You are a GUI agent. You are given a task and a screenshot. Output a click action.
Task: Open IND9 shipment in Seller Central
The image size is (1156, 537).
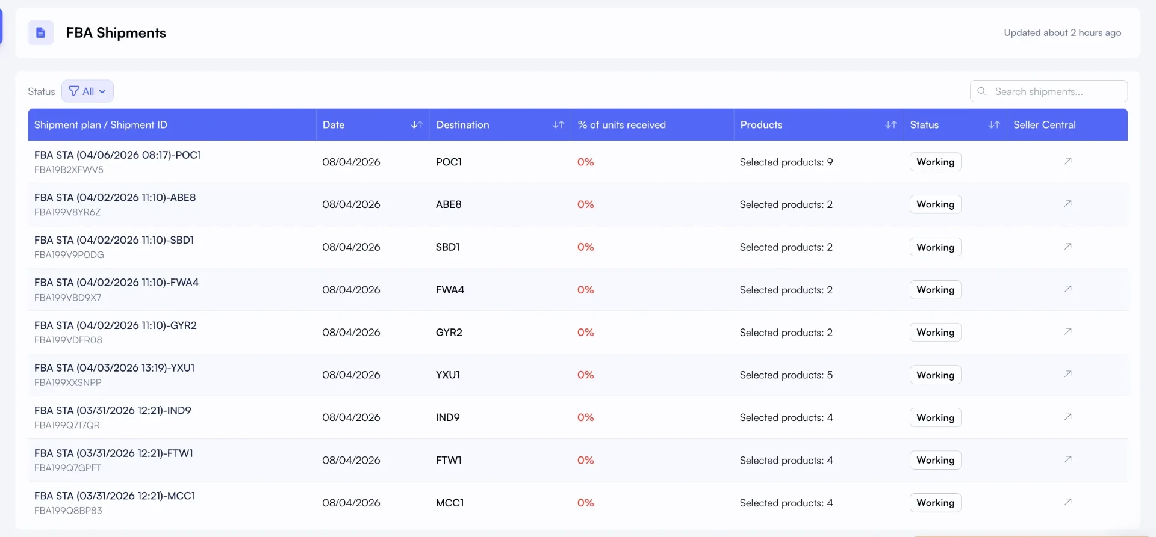coord(1067,417)
